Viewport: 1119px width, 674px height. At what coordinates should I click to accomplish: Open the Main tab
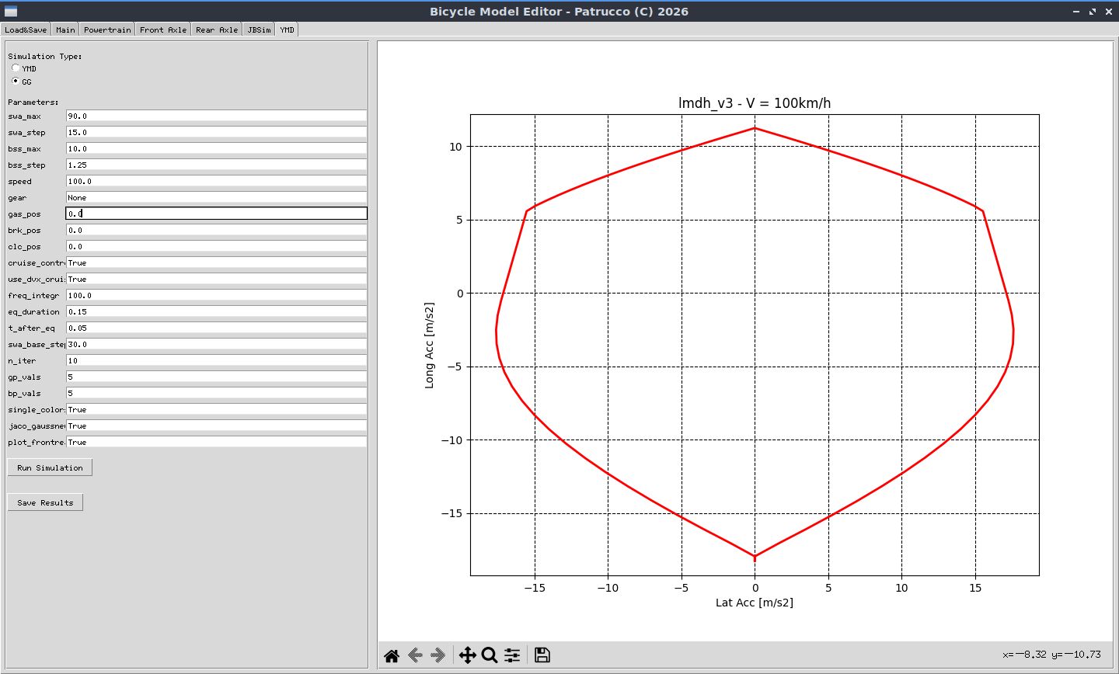65,30
